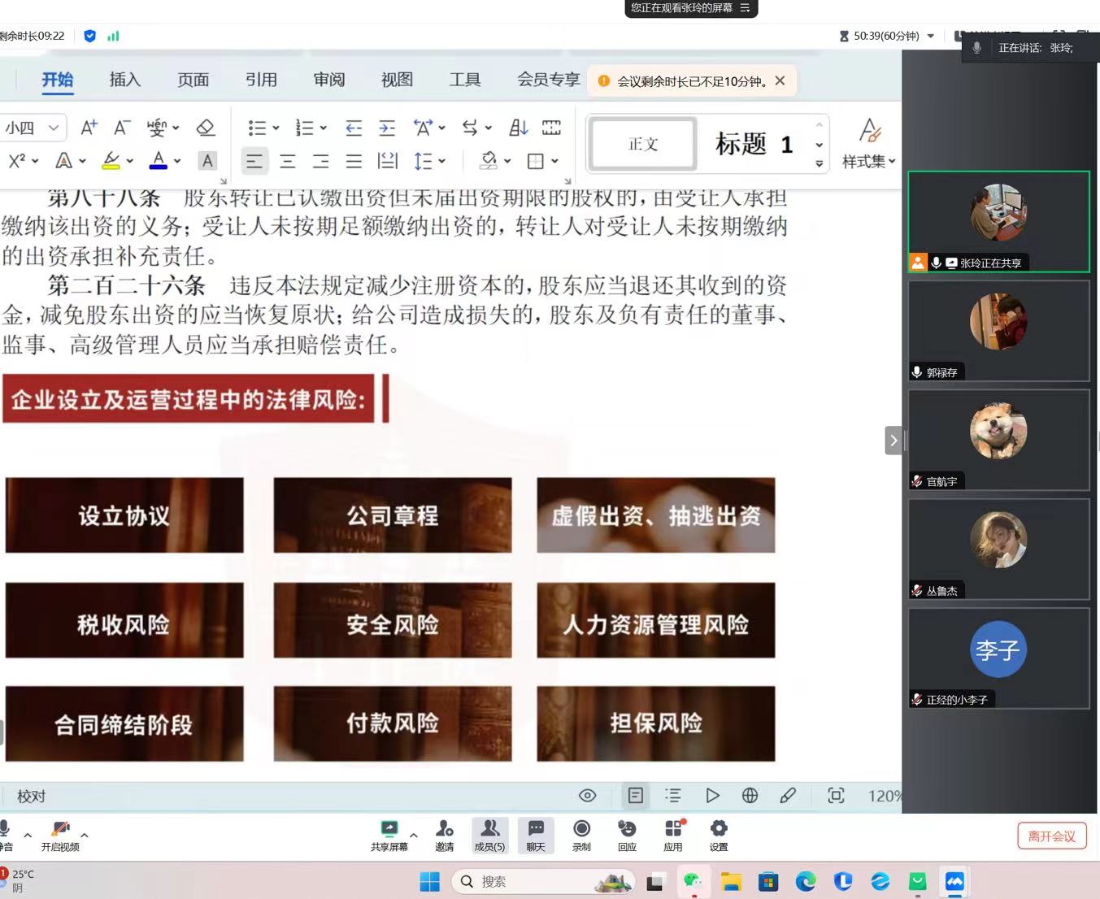1100x899 pixels.
Task: Switch to the 插入 ribbon tab
Action: pyautogui.click(x=125, y=80)
